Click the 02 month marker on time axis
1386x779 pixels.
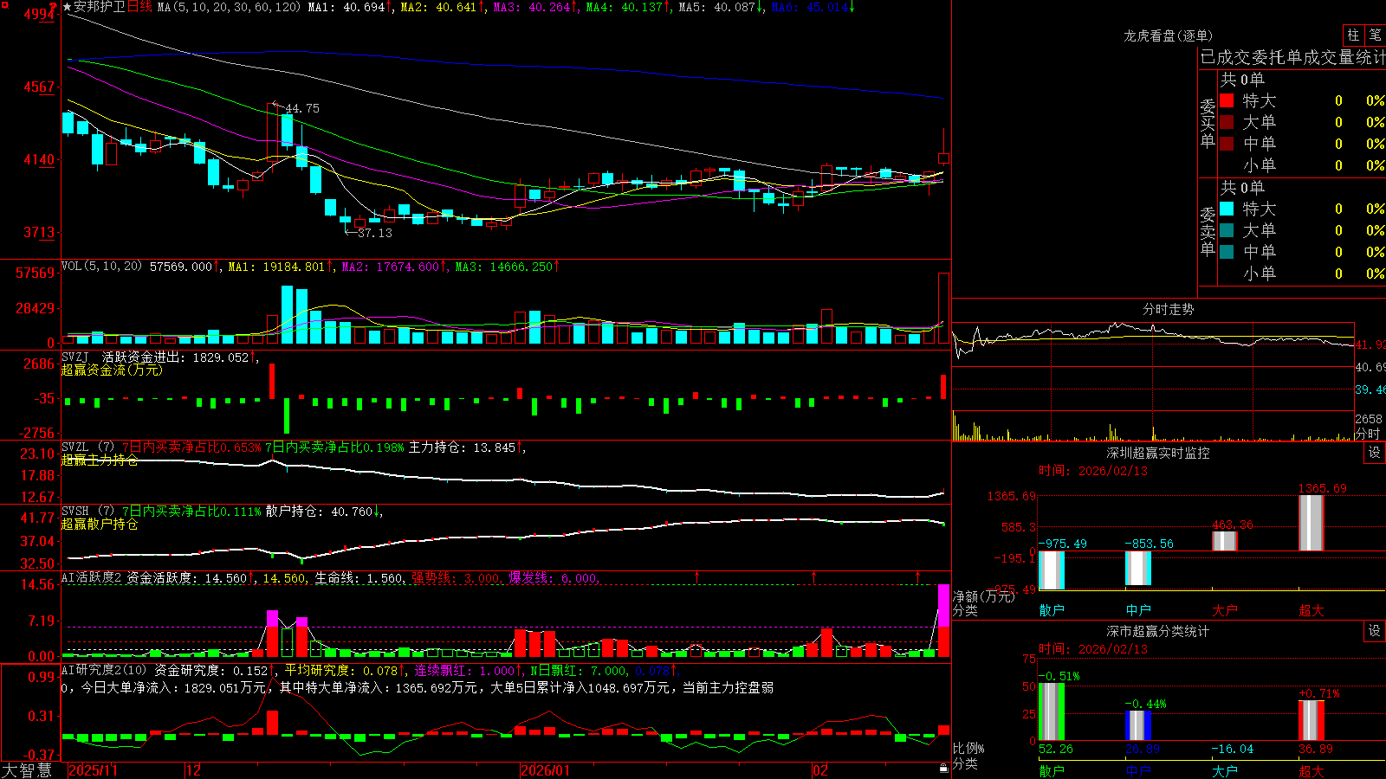[x=820, y=770]
